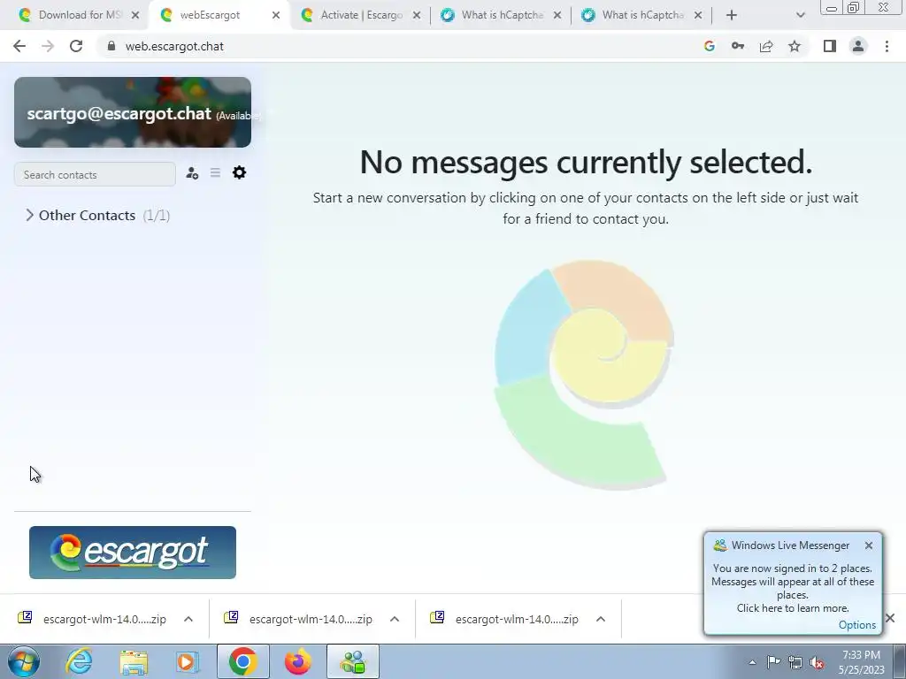
Task: Close the Activate | Escargot tab
Action: coord(417,15)
